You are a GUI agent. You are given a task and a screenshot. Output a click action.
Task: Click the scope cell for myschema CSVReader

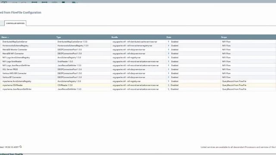click(234, 85)
